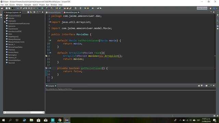Open the Refactor menu
Image resolution: width=219 pixels, height=123 pixels.
pyautogui.click(x=20, y=5)
